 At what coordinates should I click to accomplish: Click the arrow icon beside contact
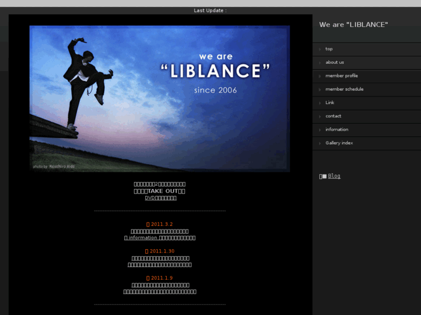click(320, 116)
